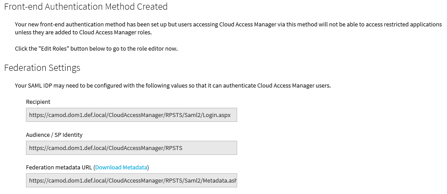Click the https prefix inside the Audience field
This screenshot has height=194, width=447.
36,148
